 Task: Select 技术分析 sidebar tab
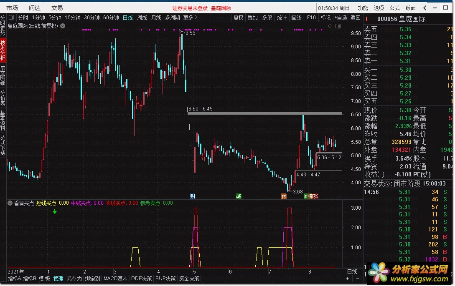3,50
